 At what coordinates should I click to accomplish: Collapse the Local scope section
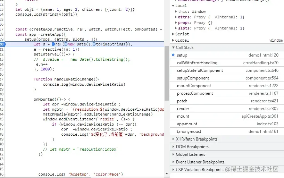point(173,6)
